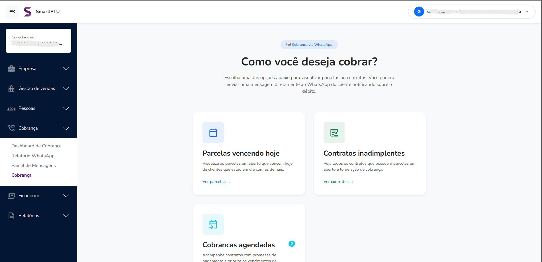This screenshot has height=262, width=542.
Task: Click the Cobrancas agendadas heading
Action: click(x=239, y=245)
